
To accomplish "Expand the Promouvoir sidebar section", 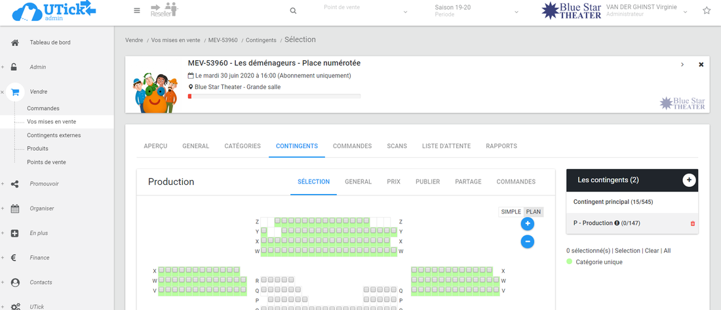I will coord(44,184).
